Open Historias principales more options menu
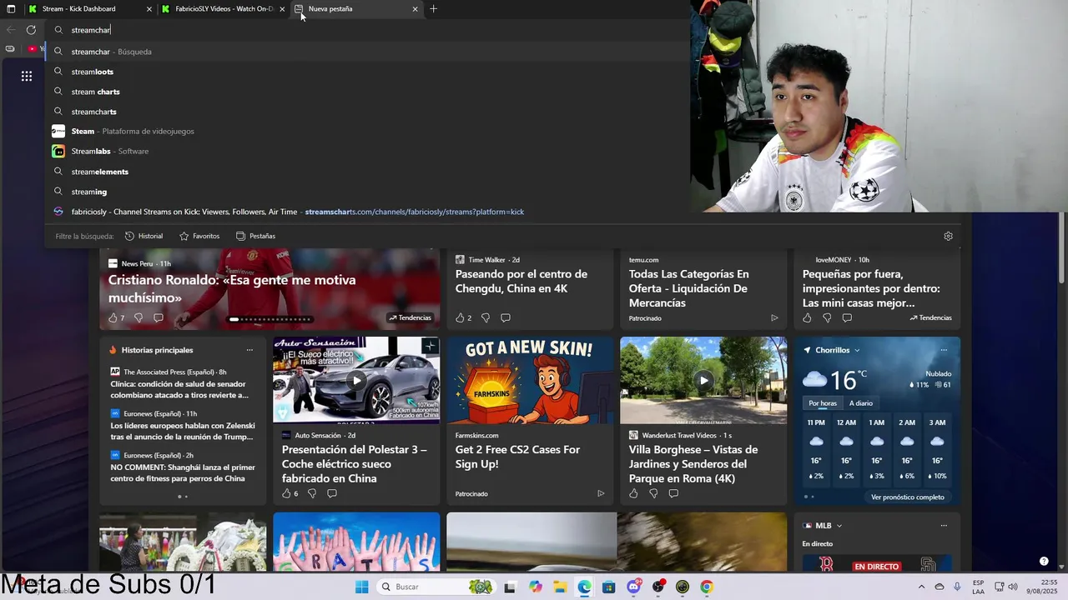This screenshot has height=600, width=1068. [x=249, y=350]
